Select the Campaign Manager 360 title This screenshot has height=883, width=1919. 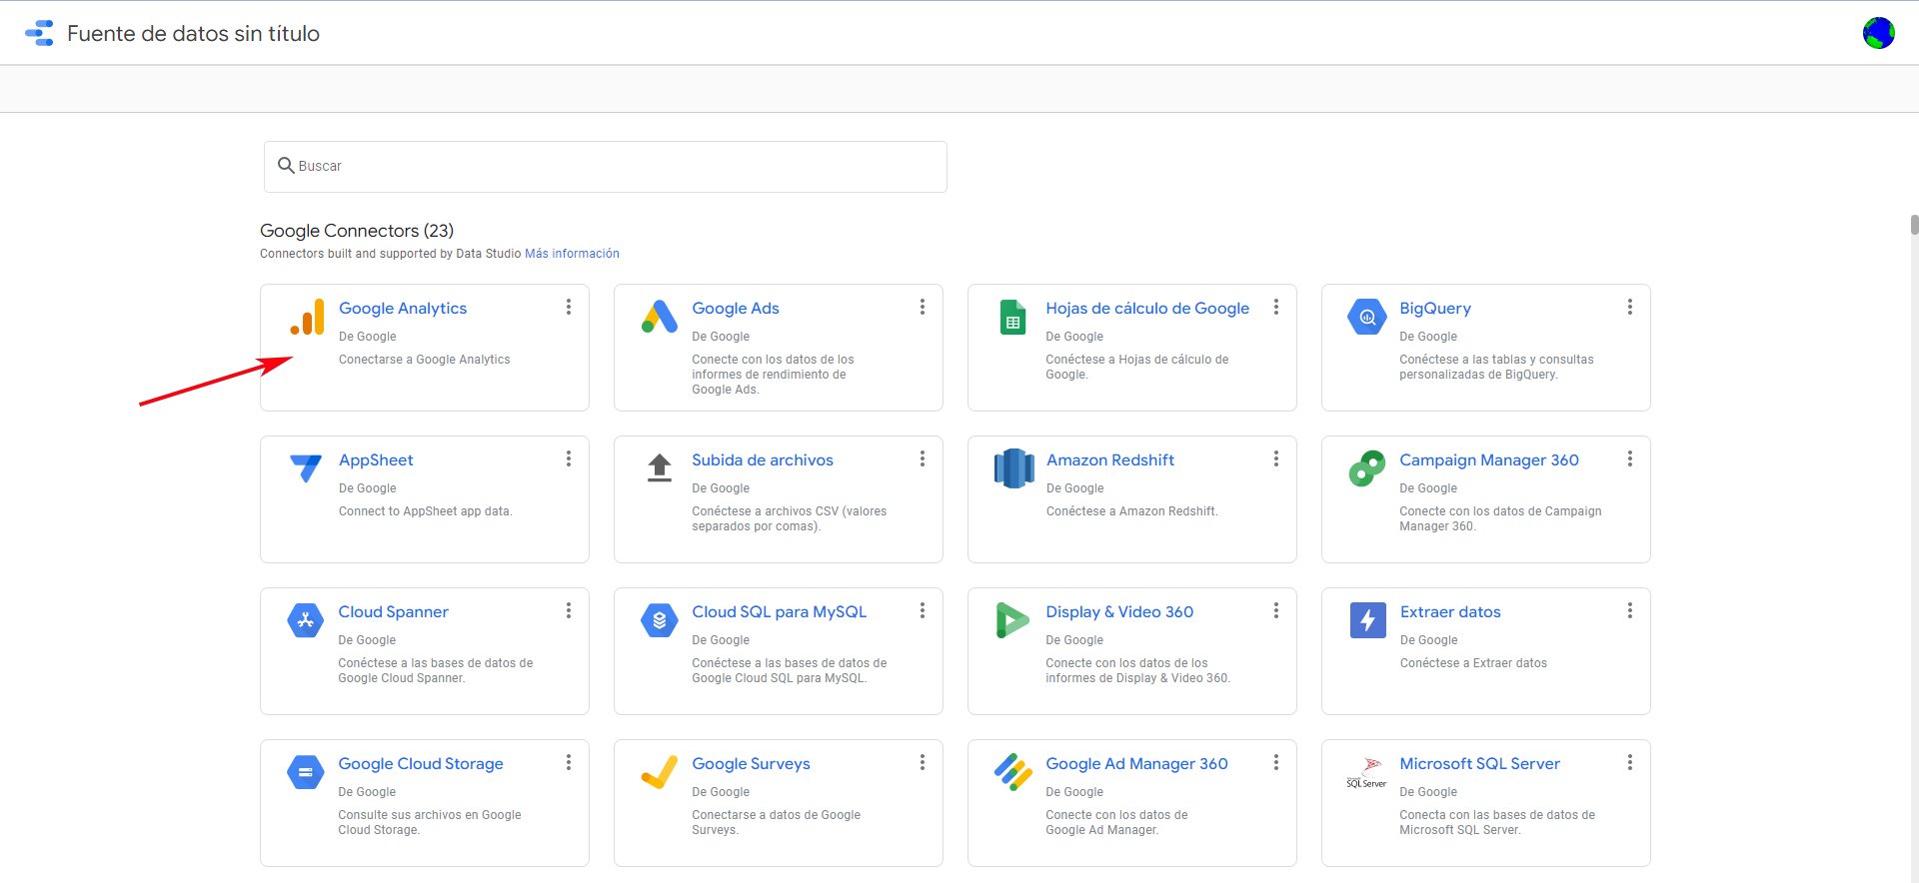[x=1489, y=460]
